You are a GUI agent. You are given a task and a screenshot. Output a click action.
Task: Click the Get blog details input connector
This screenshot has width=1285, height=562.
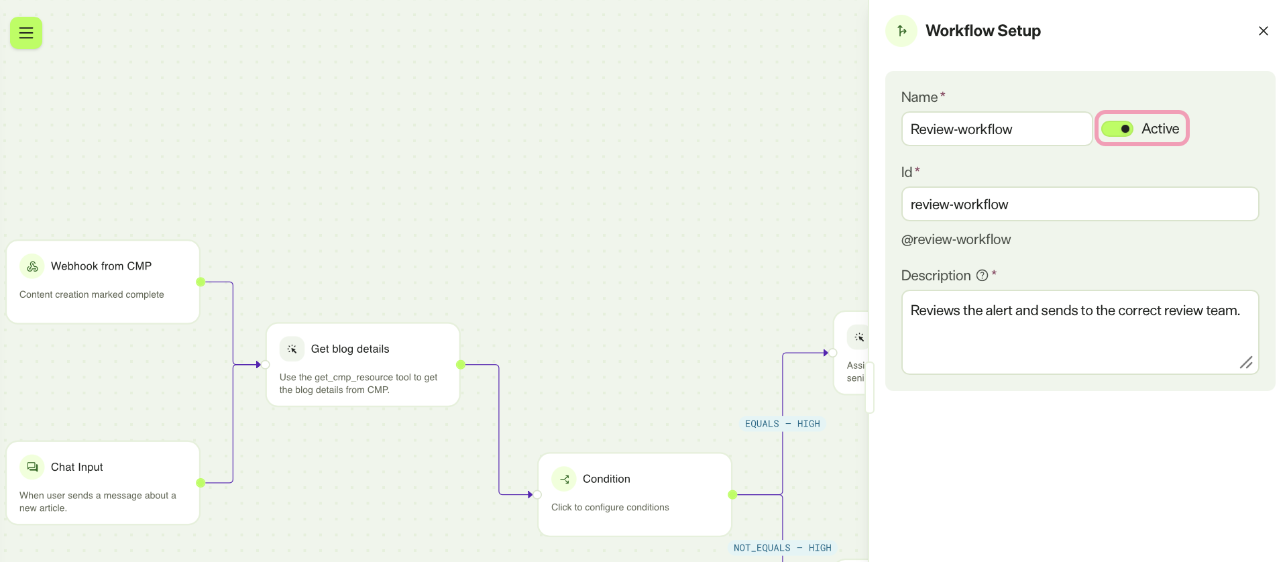266,365
